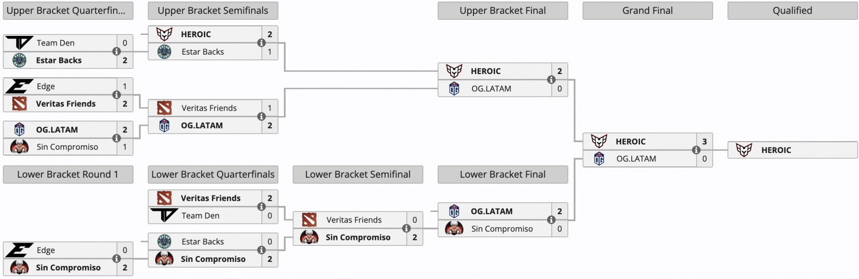Screen dimensions: 859x279
Task: Click info icon for Veritas Friends vs Team Den
Action: coord(261,207)
